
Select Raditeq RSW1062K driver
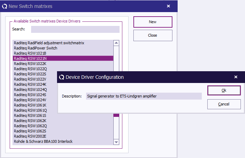pos(30,121)
